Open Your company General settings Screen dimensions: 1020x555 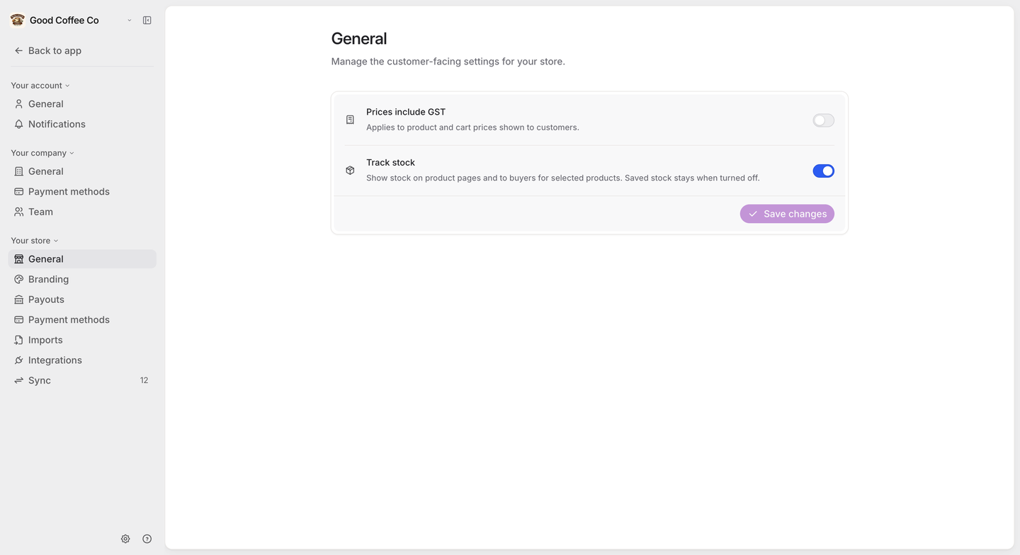tap(82, 171)
